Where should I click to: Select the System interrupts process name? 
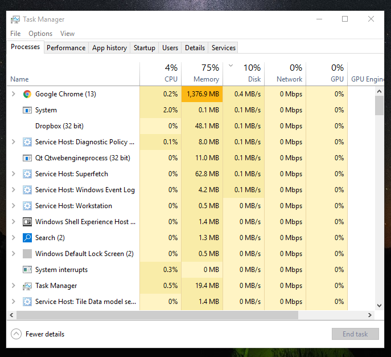61,270
